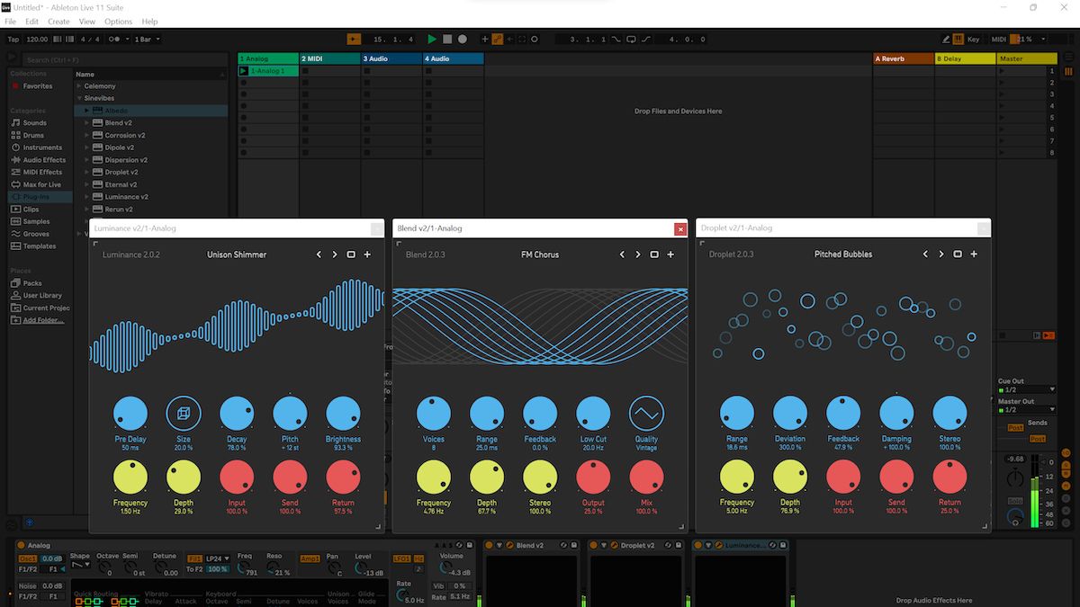The image size is (1080, 607).
Task: Go to next preset in Blend plugin
Action: coord(638,254)
